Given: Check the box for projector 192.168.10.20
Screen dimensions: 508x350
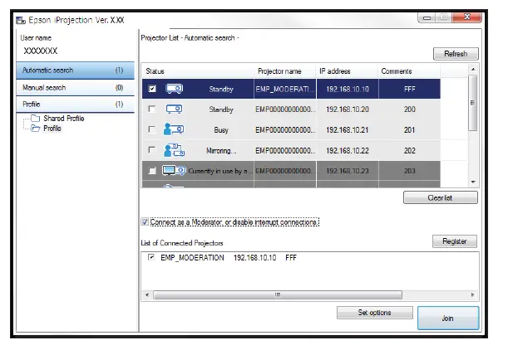Looking at the screenshot, I should point(151,109).
